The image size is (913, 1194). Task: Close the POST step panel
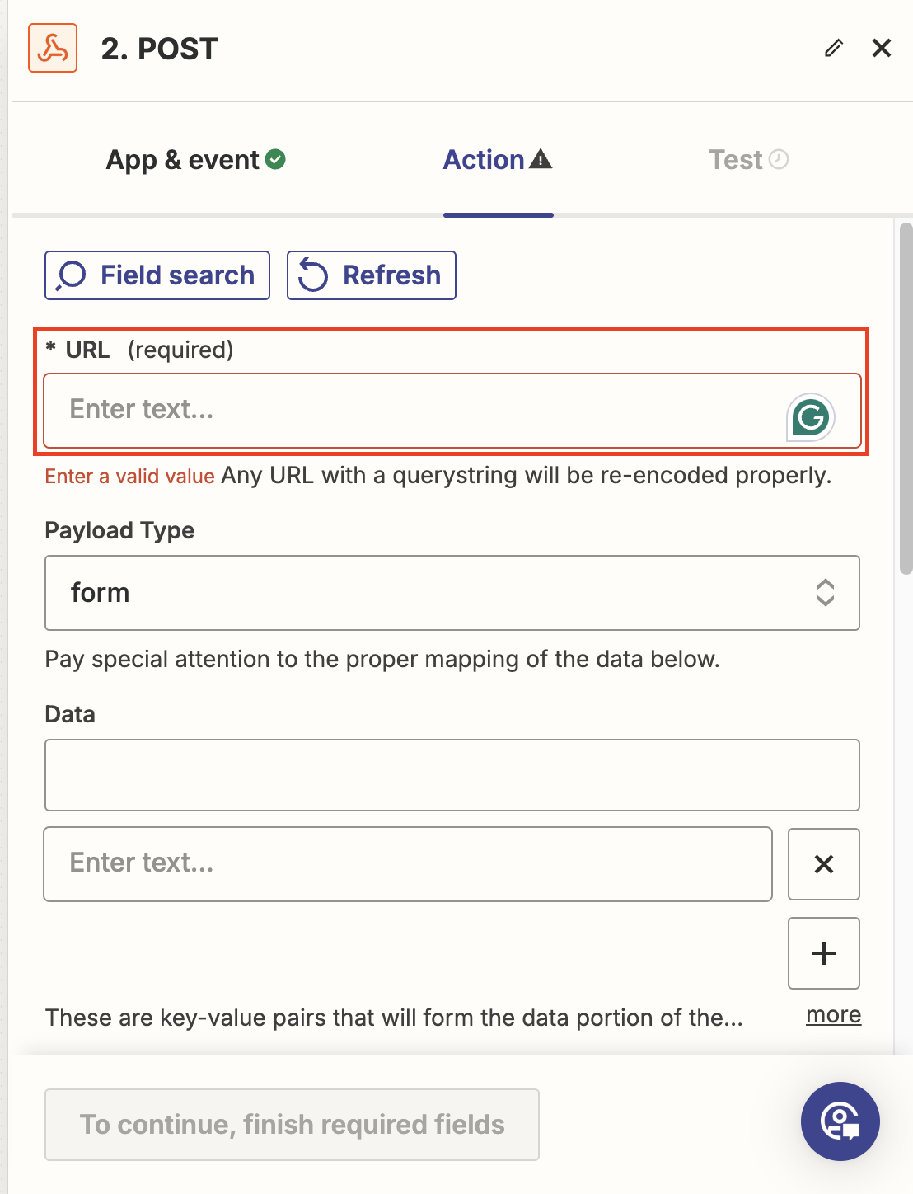[x=882, y=49]
